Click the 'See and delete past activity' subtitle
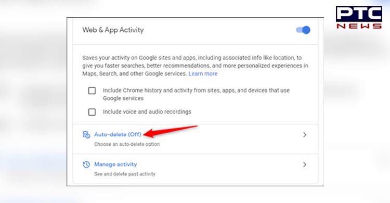Image resolution: width=390 pixels, height=203 pixels. pyautogui.click(x=125, y=174)
